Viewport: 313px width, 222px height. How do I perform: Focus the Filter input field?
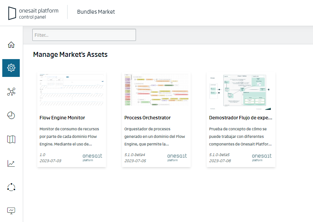click(84, 35)
